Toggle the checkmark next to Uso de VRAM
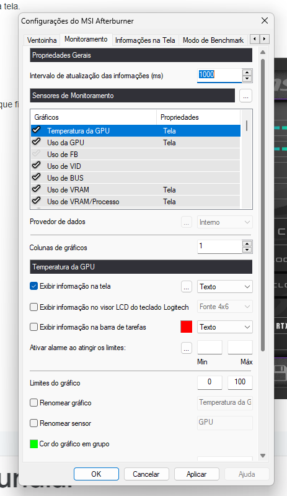Image resolution: width=287 pixels, height=496 pixels. coord(37,189)
